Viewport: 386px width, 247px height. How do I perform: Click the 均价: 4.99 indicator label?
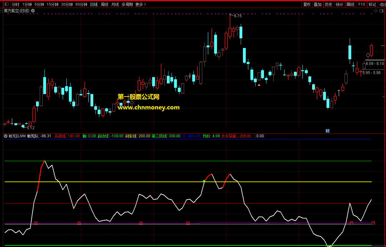211,136
